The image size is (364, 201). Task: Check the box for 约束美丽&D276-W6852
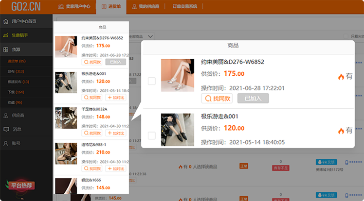click(151, 81)
